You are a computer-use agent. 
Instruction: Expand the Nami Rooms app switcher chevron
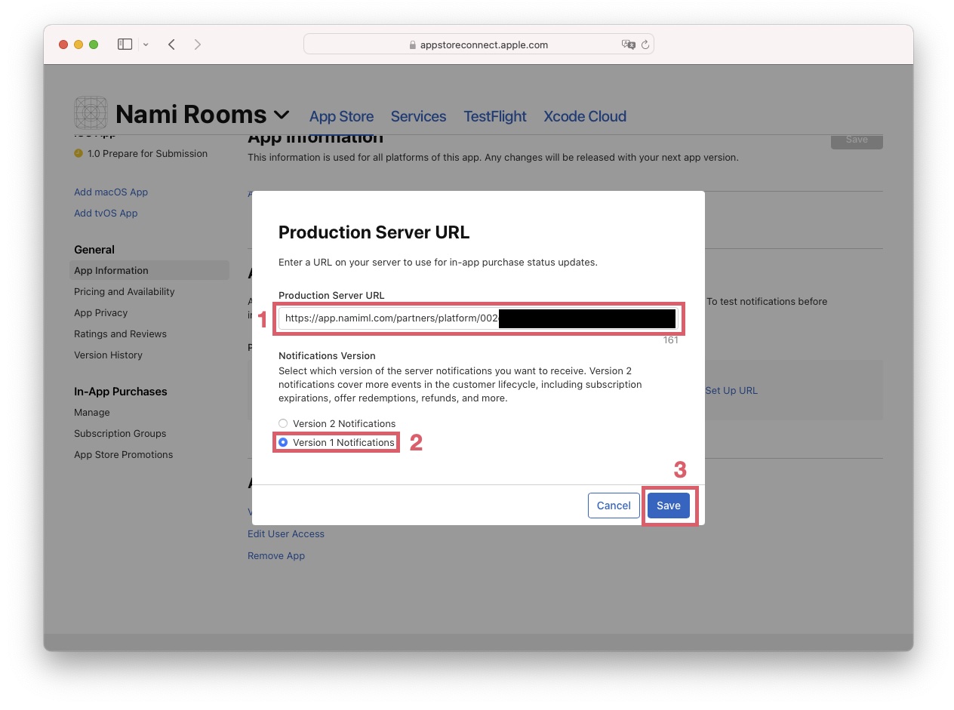[x=282, y=115]
